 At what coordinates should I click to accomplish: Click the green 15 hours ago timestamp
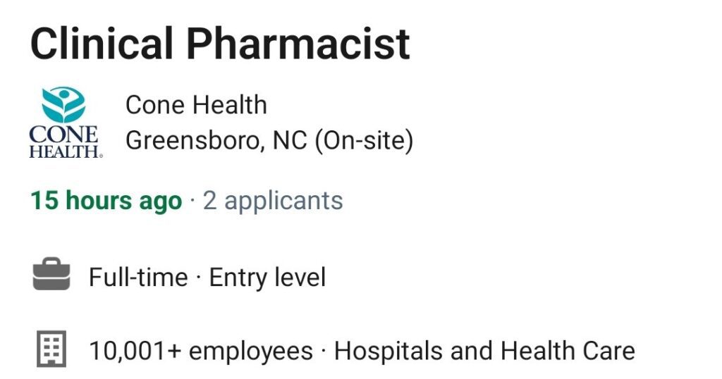click(x=106, y=201)
